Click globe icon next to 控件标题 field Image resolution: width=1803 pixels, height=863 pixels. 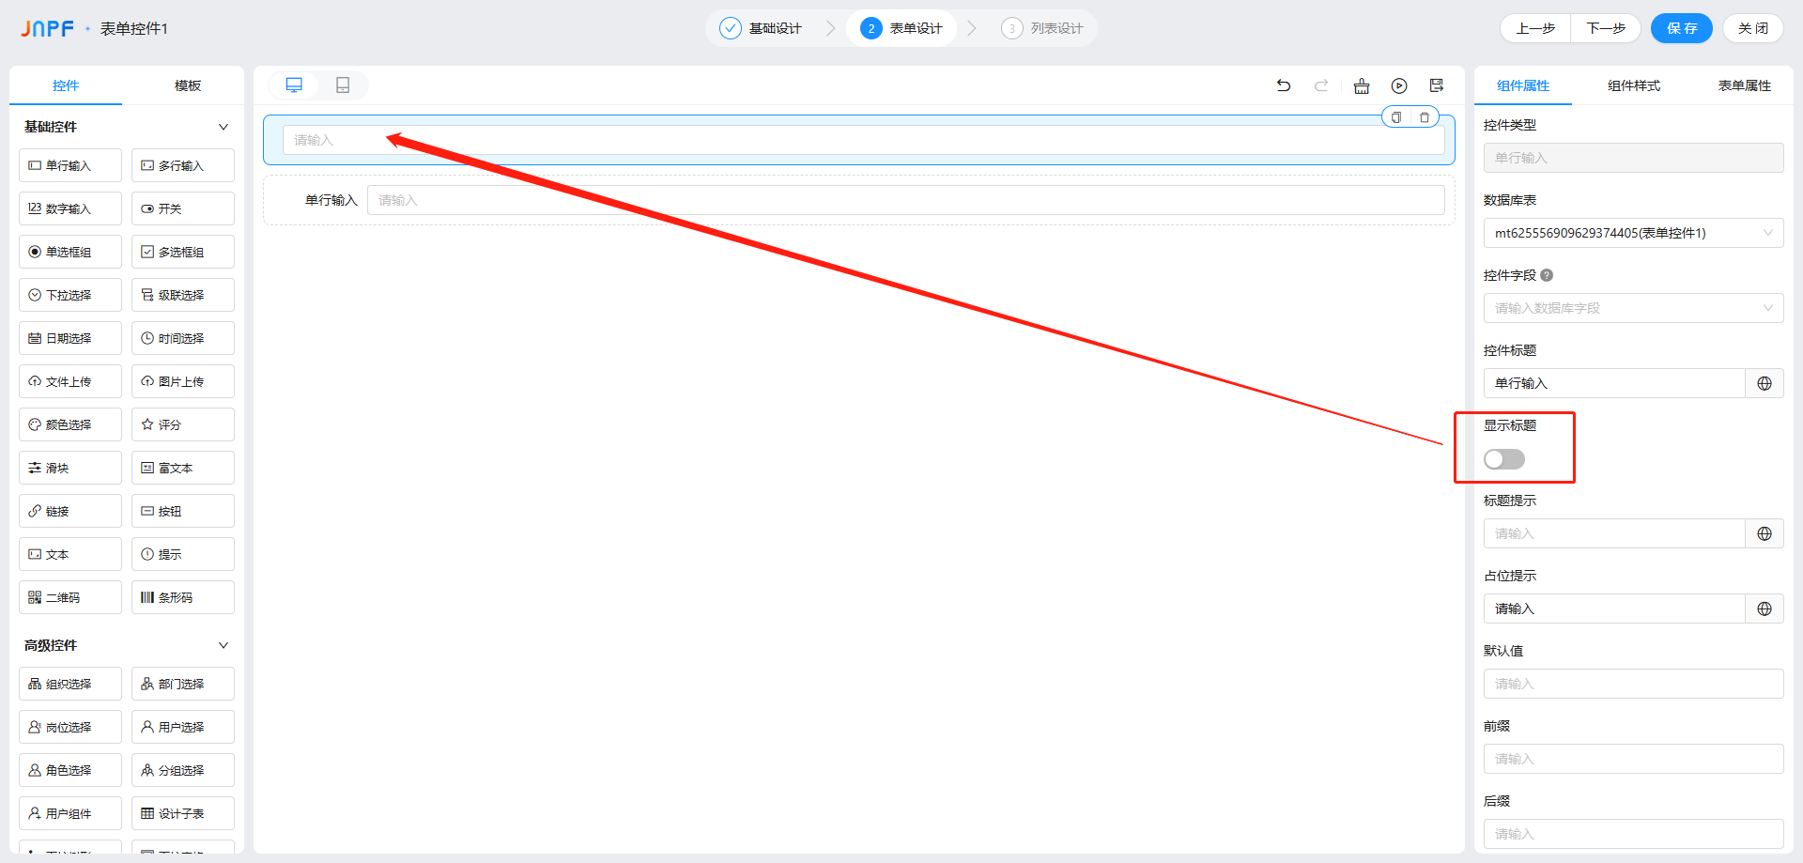click(x=1764, y=383)
